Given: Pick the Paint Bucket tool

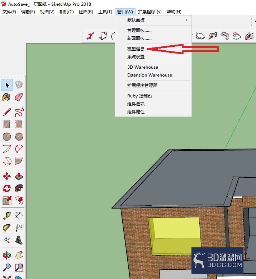Looking at the screenshot, I should tap(6, 97).
